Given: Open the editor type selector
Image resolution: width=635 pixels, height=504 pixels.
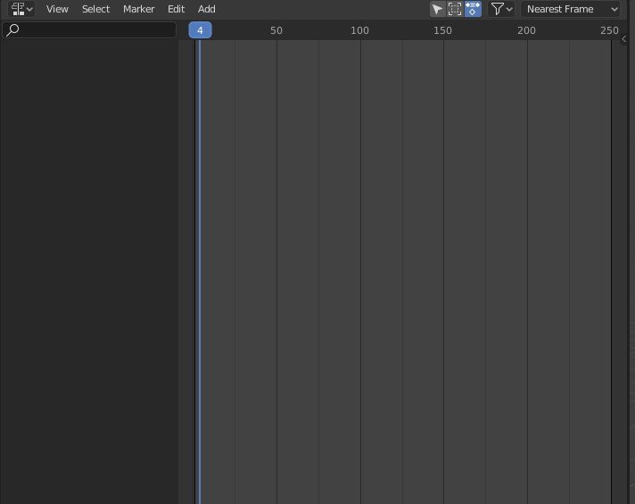Looking at the screenshot, I should [22, 9].
